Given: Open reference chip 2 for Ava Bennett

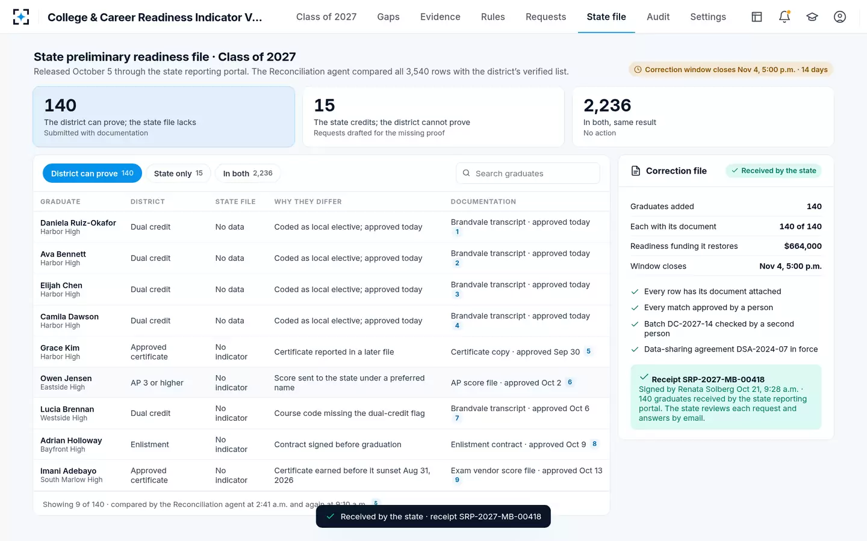Looking at the screenshot, I should pyautogui.click(x=457, y=263).
